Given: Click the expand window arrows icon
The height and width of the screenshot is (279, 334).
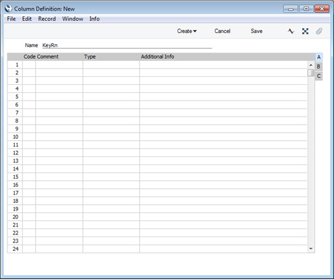Looking at the screenshot, I should pyautogui.click(x=305, y=31).
